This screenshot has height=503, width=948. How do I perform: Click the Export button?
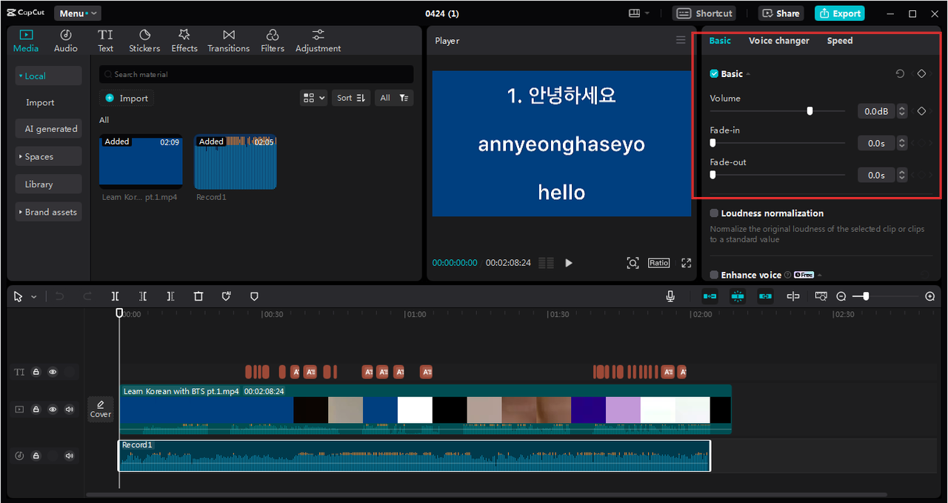[x=840, y=13]
